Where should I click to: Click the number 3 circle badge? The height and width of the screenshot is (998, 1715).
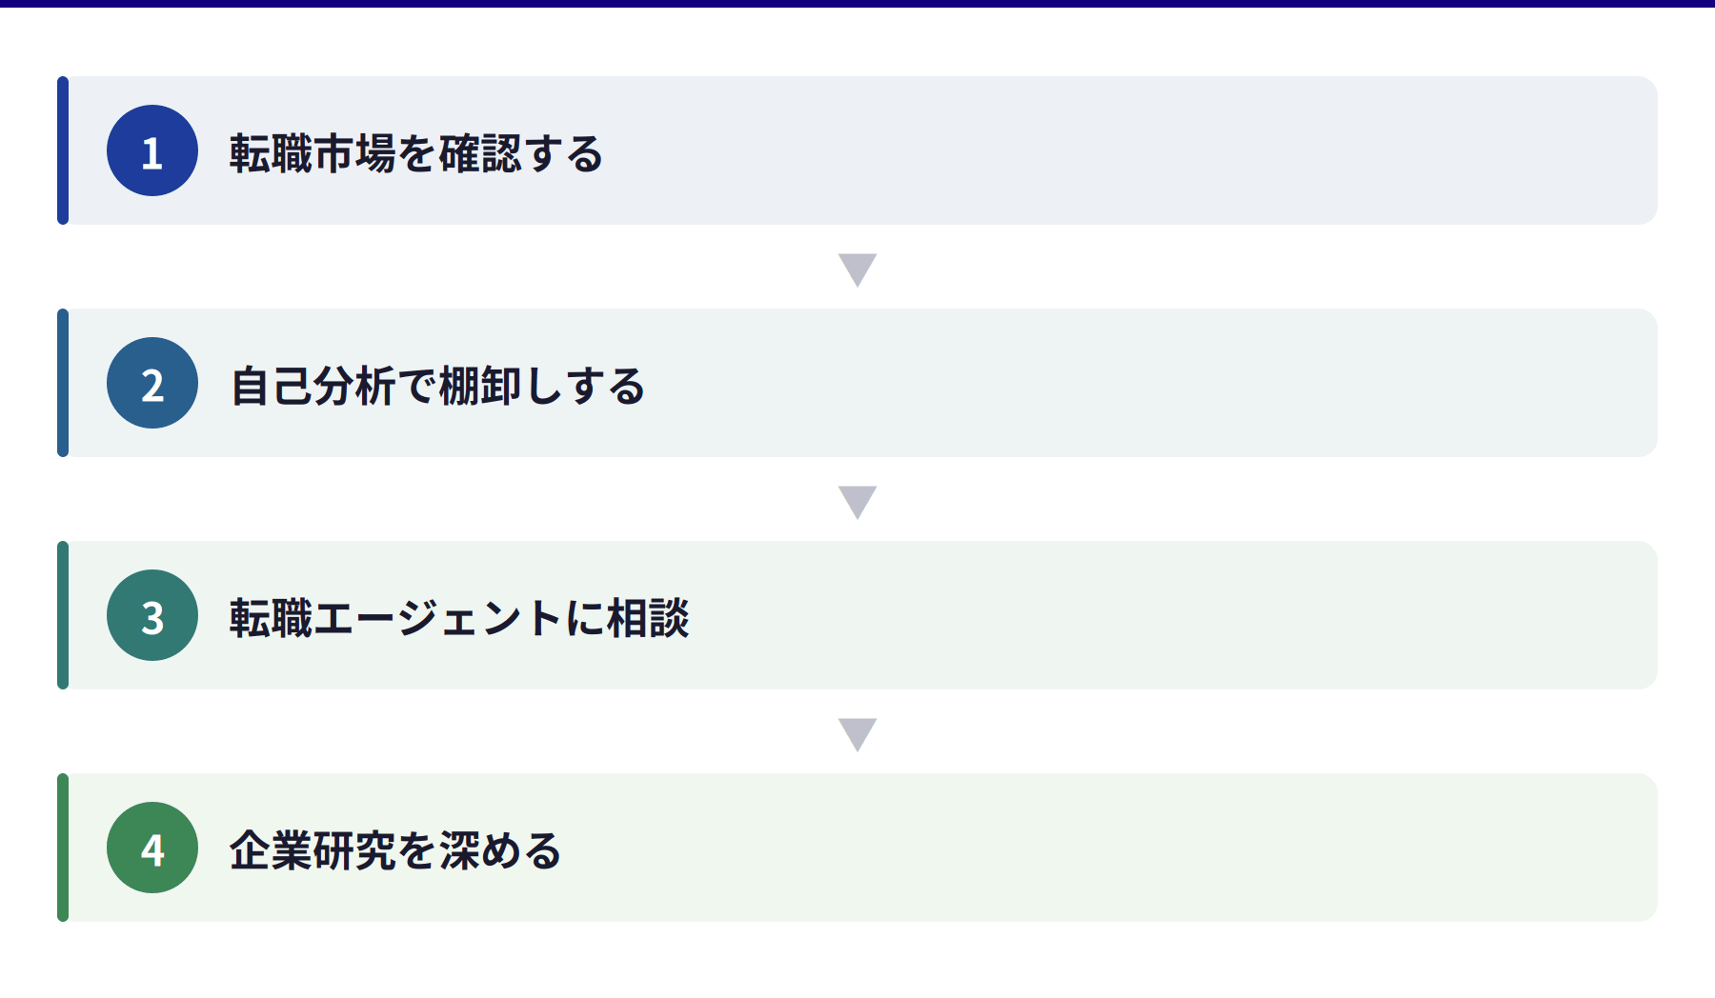152,615
